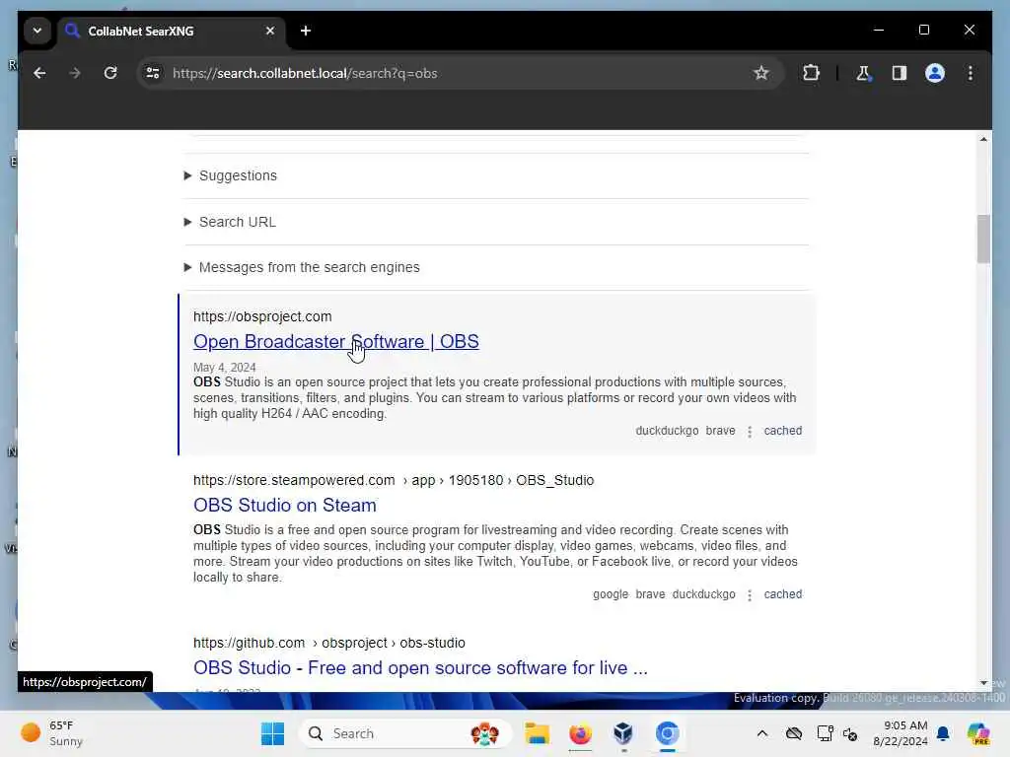The image size is (1010, 757).
Task: Show hidden system tray icons
Action: (762, 733)
